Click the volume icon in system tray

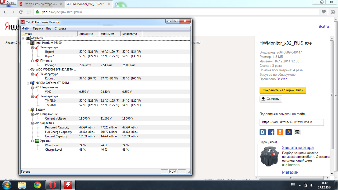[312, 185]
